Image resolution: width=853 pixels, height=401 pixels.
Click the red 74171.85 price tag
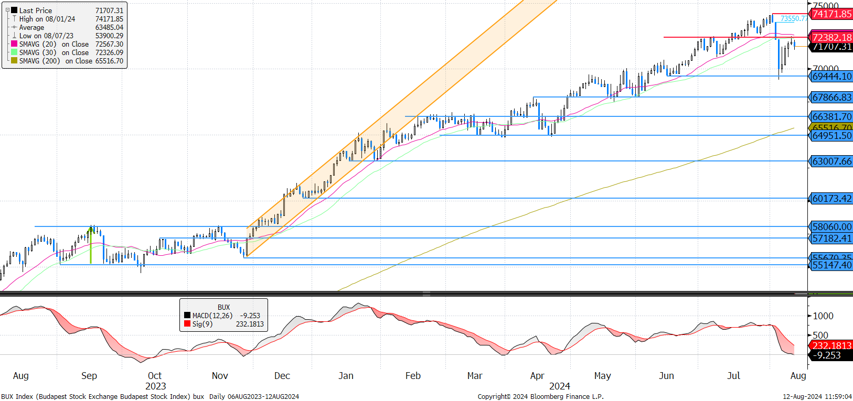[831, 14]
